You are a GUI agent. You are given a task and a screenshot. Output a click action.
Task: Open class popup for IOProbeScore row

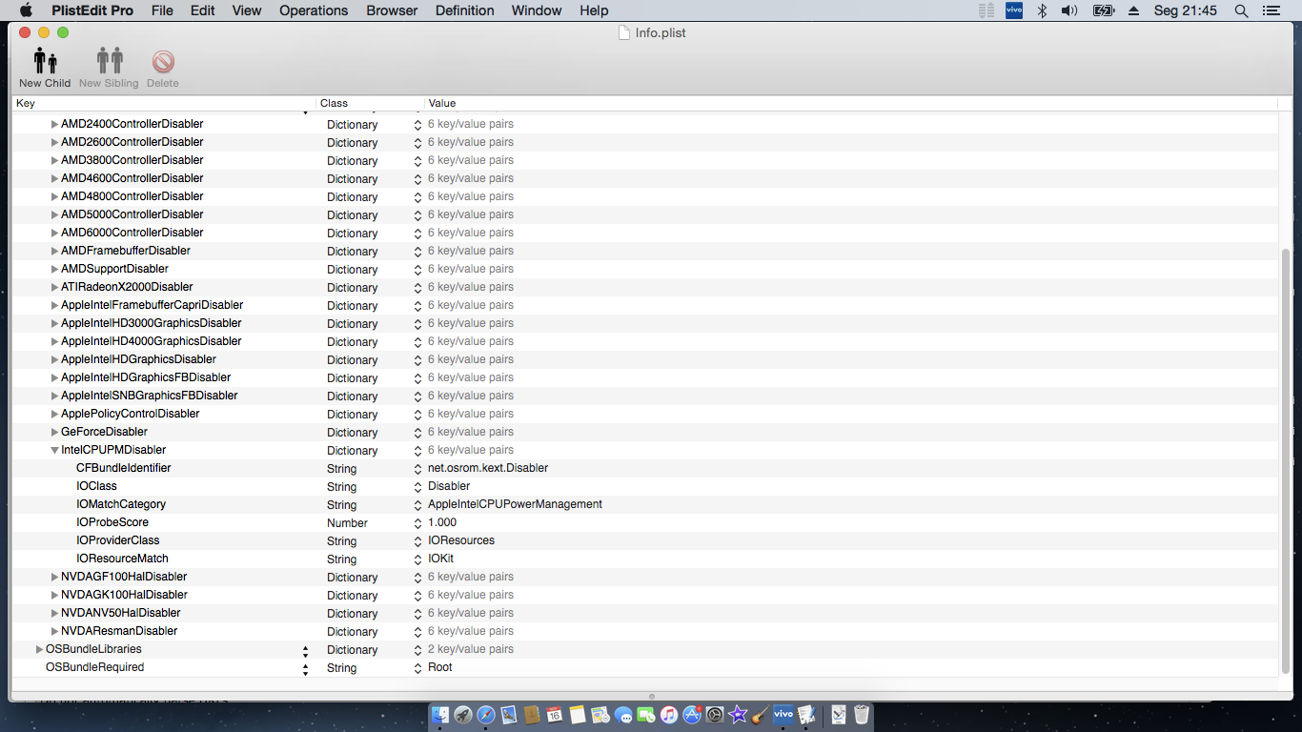pyautogui.click(x=417, y=523)
